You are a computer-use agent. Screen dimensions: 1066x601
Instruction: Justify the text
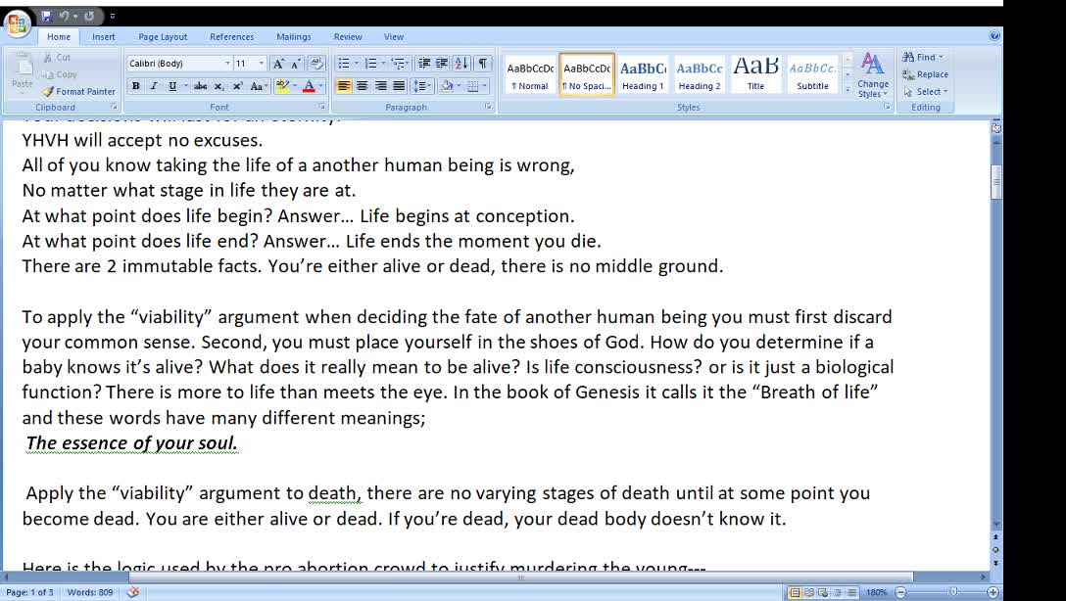[x=399, y=86]
